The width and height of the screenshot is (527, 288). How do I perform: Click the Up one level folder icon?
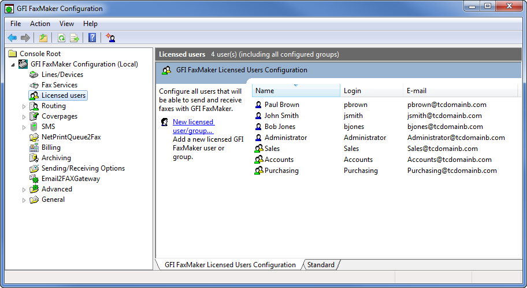point(43,38)
